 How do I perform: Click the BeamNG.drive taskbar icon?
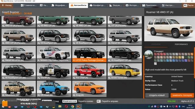coord(79,106)
